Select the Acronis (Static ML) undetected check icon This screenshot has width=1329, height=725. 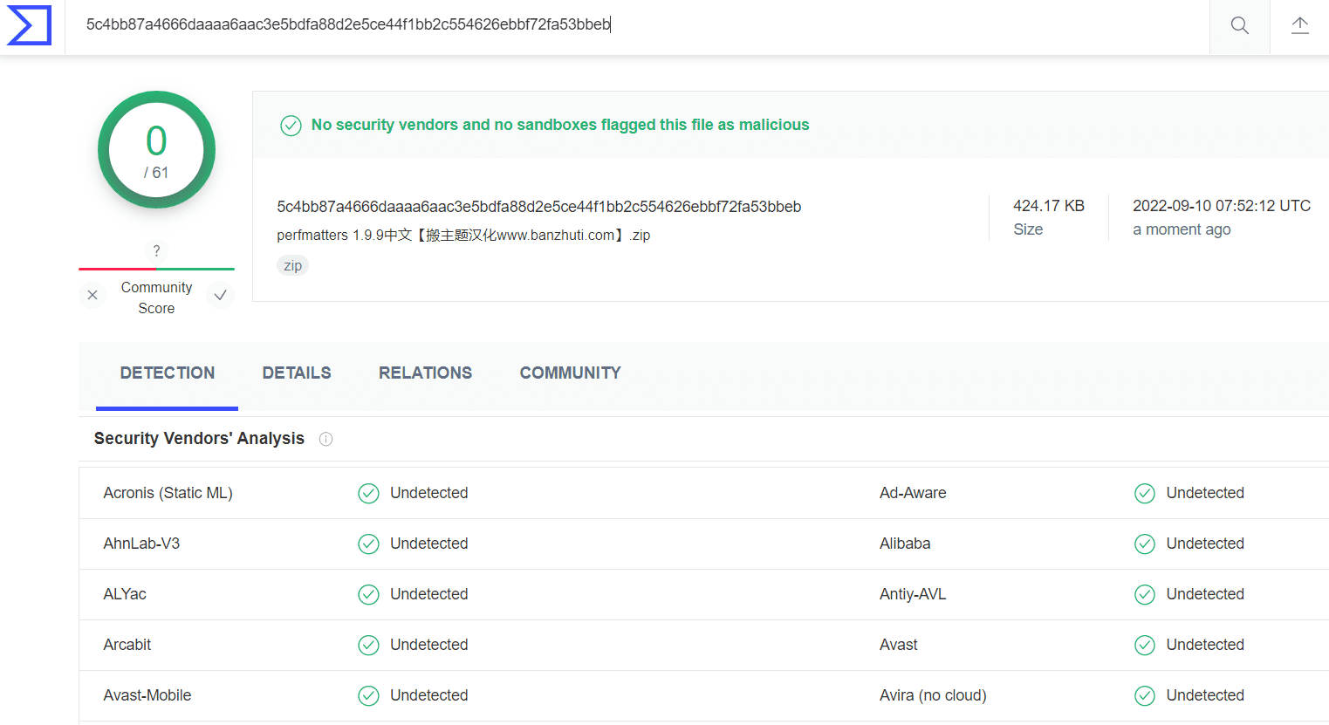tap(368, 494)
